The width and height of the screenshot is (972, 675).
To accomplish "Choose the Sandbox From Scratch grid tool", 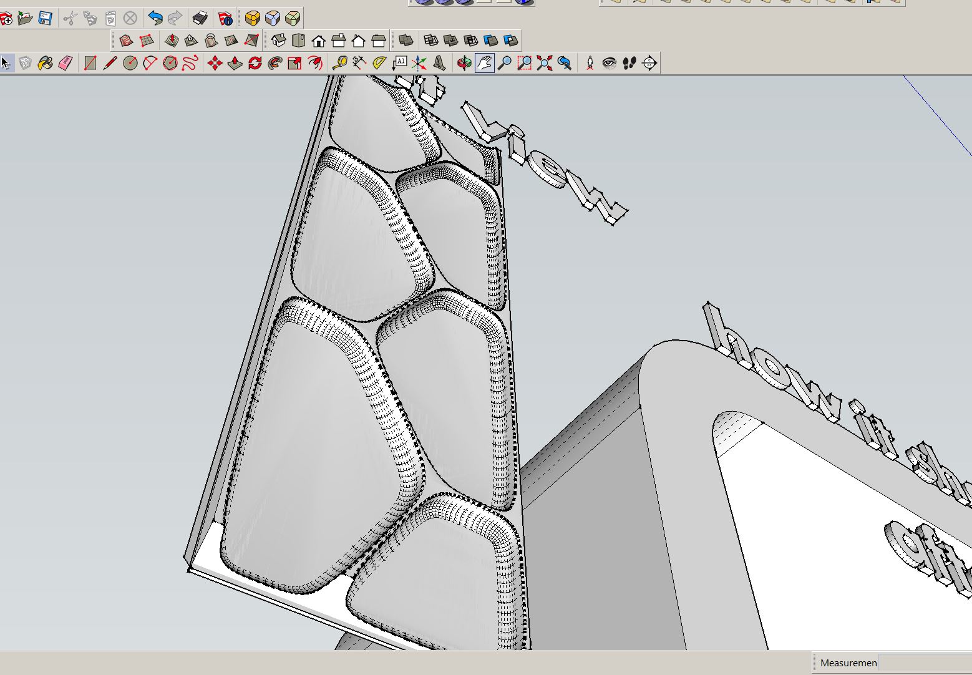I will coord(147,41).
